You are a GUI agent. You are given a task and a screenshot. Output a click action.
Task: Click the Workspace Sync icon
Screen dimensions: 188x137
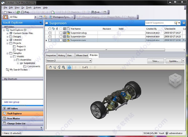(51, 17)
